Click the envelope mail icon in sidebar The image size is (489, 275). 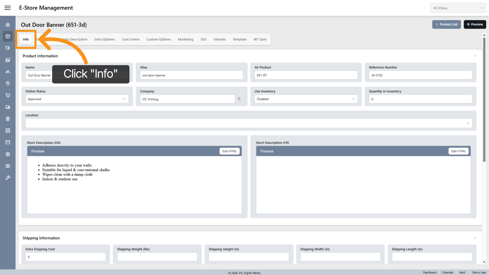click(8, 142)
